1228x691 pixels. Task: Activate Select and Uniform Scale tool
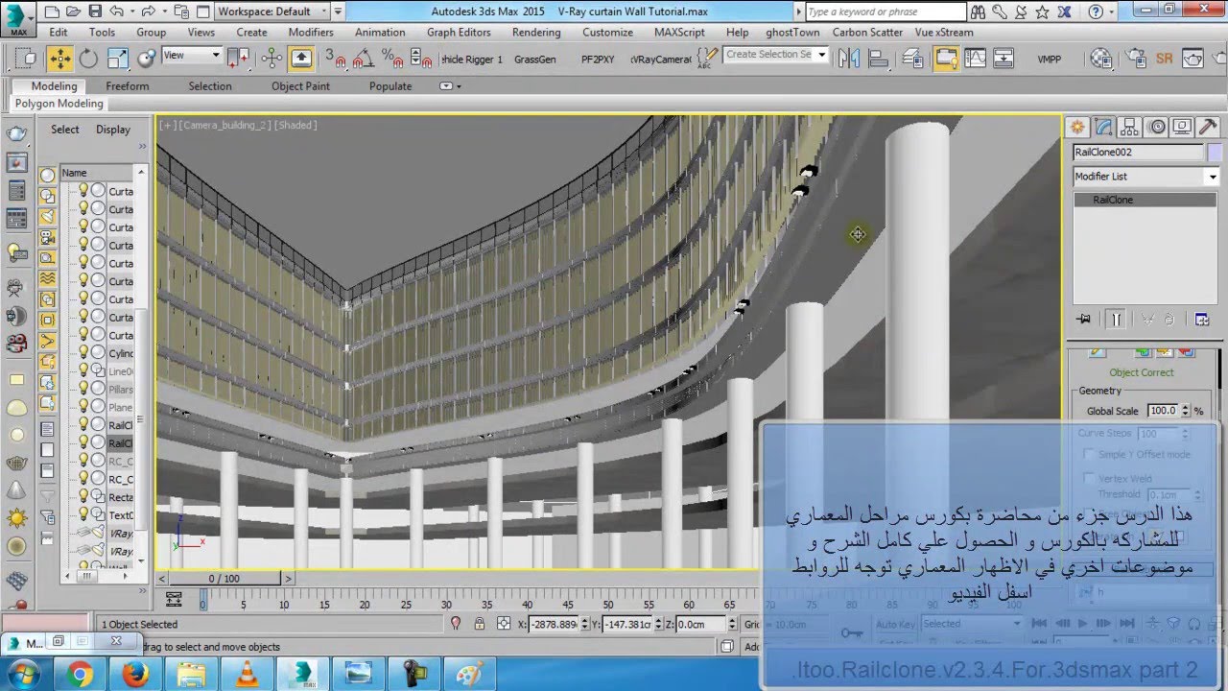[118, 59]
